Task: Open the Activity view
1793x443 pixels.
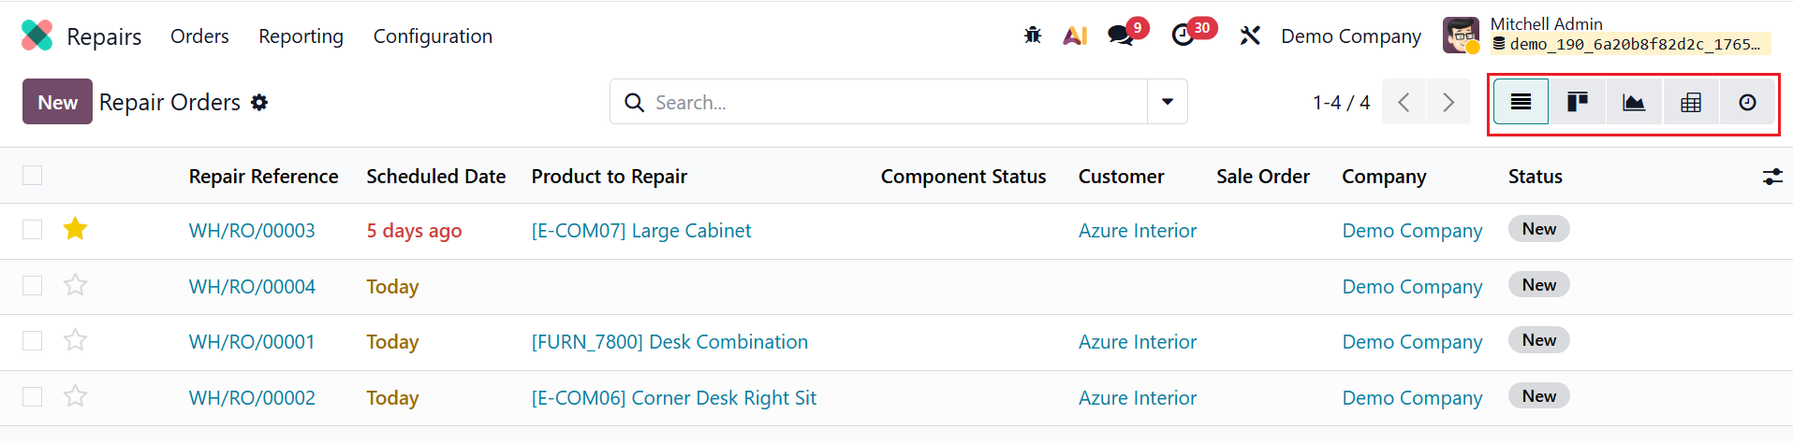Action: [1747, 102]
